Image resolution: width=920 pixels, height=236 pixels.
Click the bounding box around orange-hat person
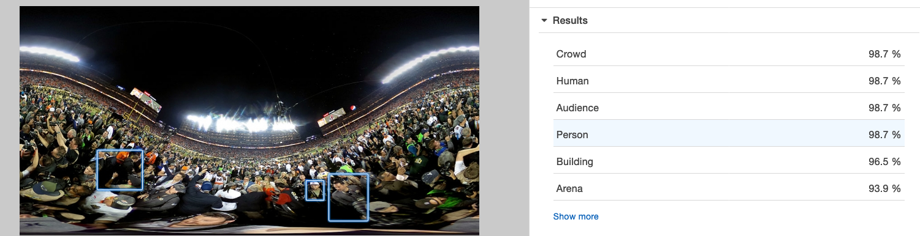click(120, 170)
